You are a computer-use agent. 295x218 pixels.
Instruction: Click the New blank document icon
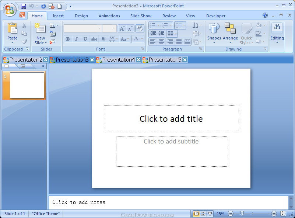coord(59,6)
